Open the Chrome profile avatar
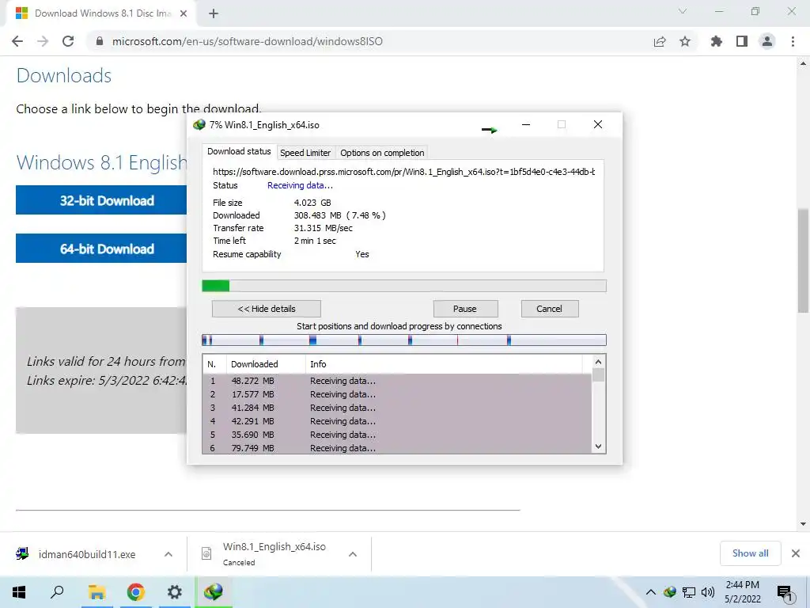 tap(767, 41)
